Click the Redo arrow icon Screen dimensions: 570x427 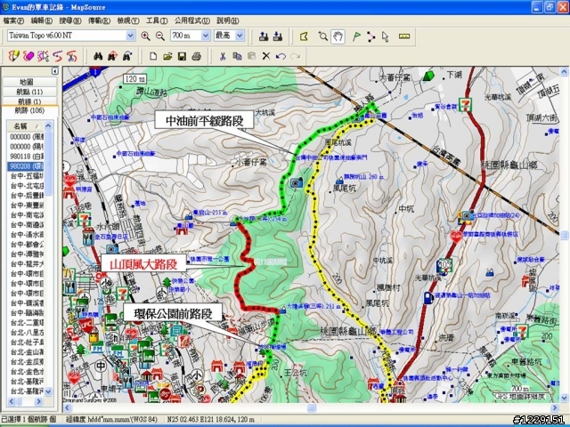pos(295,56)
